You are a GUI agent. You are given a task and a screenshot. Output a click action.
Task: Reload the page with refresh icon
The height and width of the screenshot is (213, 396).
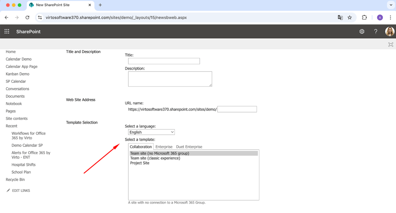[x=27, y=18]
